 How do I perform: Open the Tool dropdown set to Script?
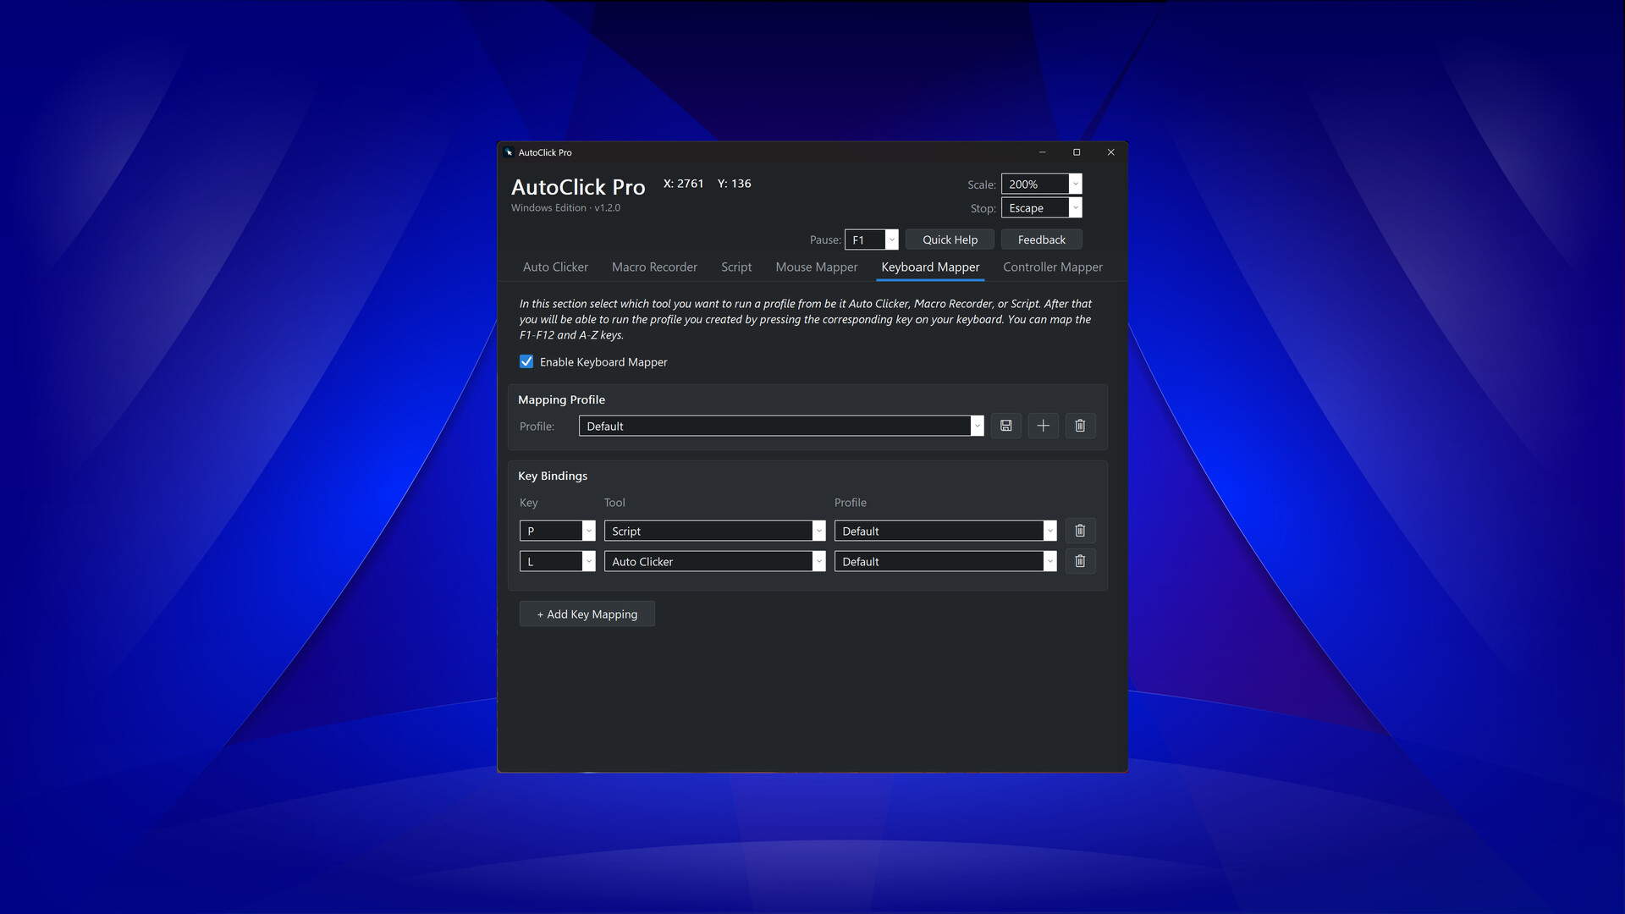pos(714,531)
